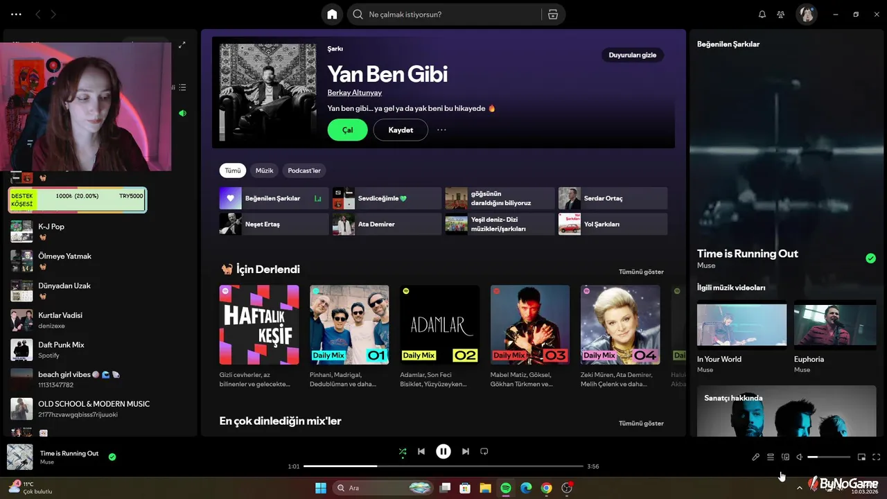
Task: Open the Beğenilen Şarkılar tile
Action: pyautogui.click(x=274, y=198)
